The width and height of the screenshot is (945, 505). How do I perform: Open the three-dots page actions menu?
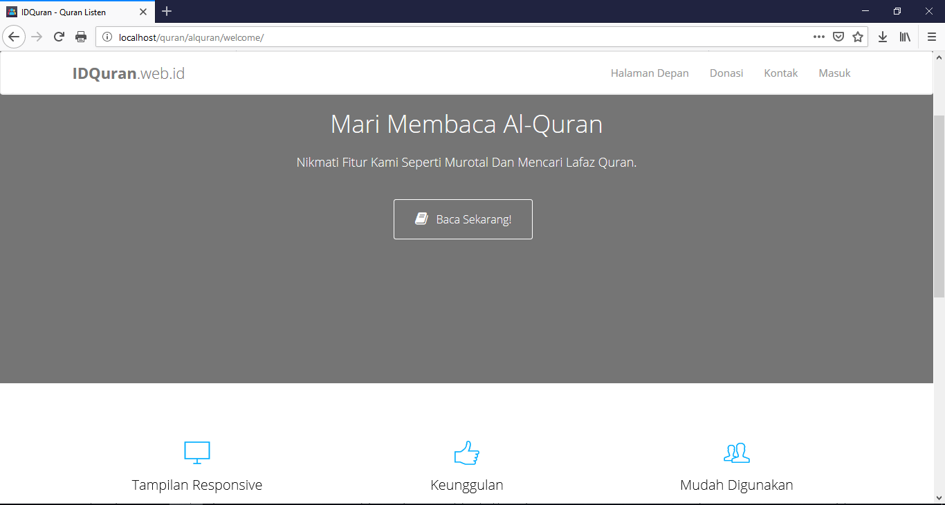pyautogui.click(x=818, y=36)
